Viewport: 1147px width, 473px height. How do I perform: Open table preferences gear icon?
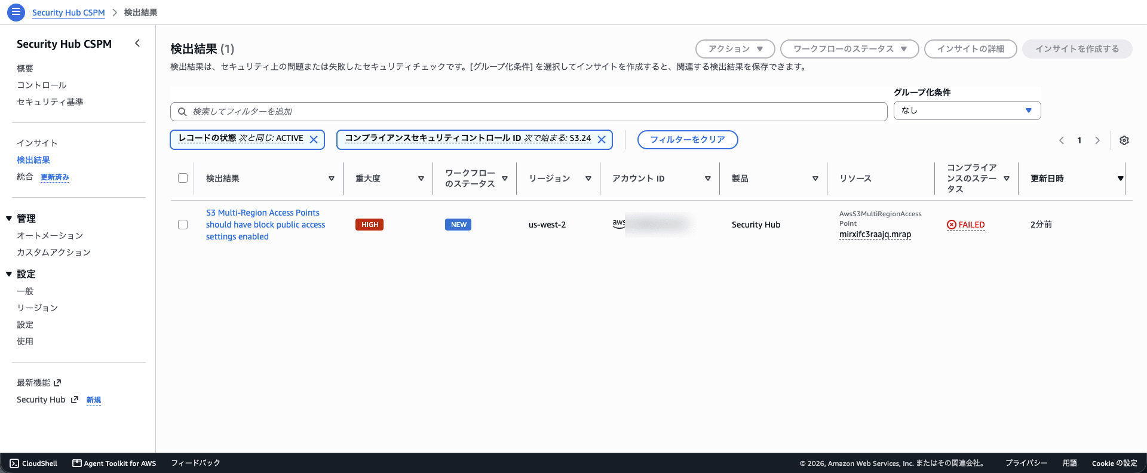click(1124, 140)
